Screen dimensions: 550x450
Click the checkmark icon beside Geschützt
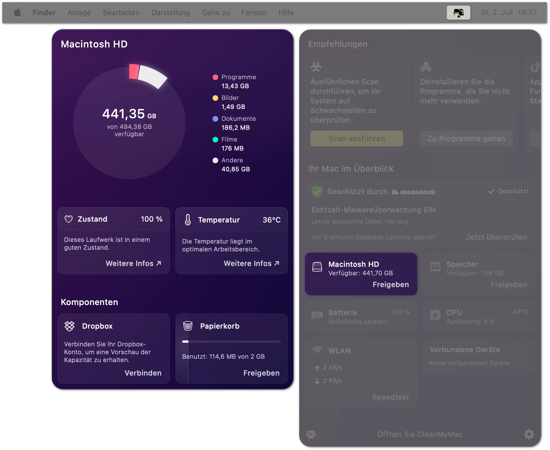click(x=491, y=192)
